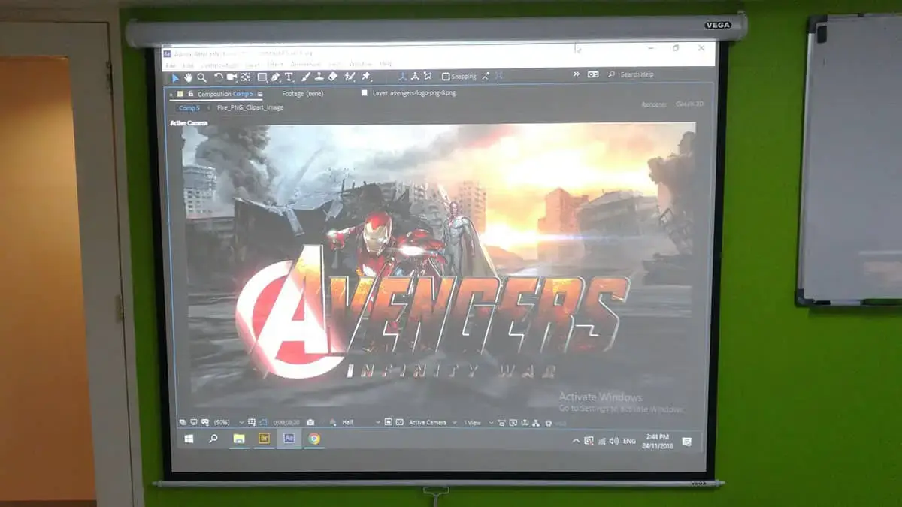Image resolution: width=902 pixels, height=507 pixels.
Task: Switch to View Axis mode
Action: [428, 77]
